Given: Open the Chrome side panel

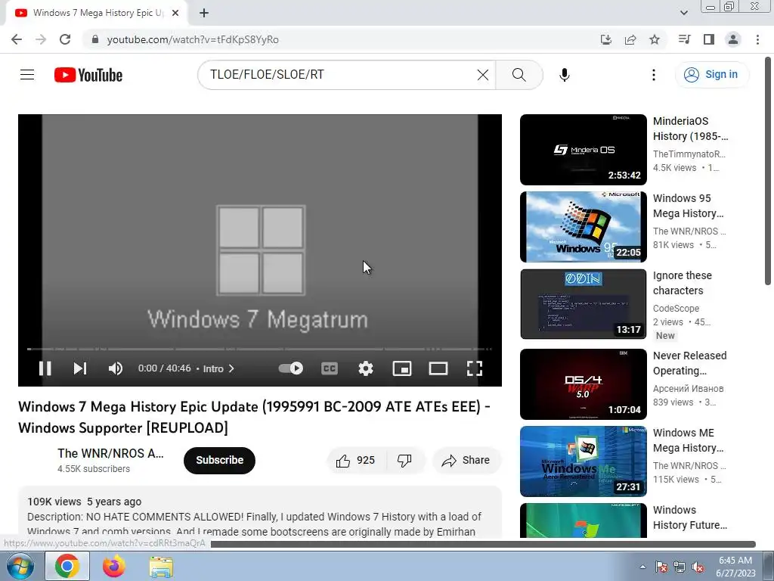Looking at the screenshot, I should click(709, 39).
